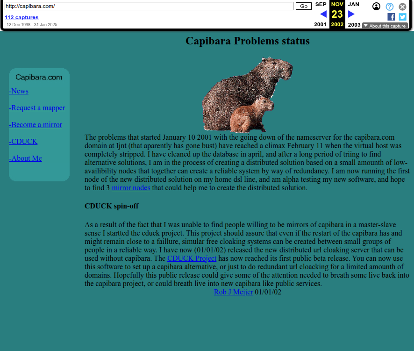Open the 112 captures link

point(21,17)
